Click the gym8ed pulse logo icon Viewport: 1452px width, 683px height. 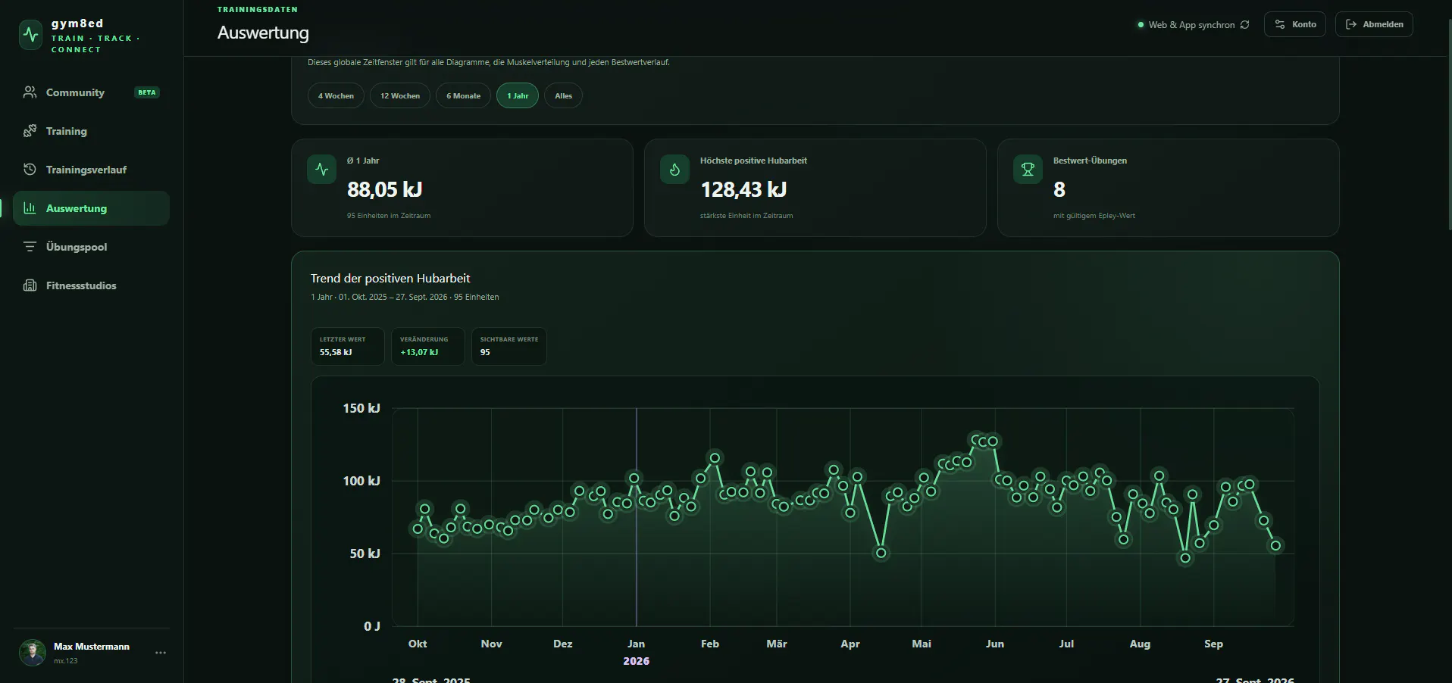tap(31, 35)
